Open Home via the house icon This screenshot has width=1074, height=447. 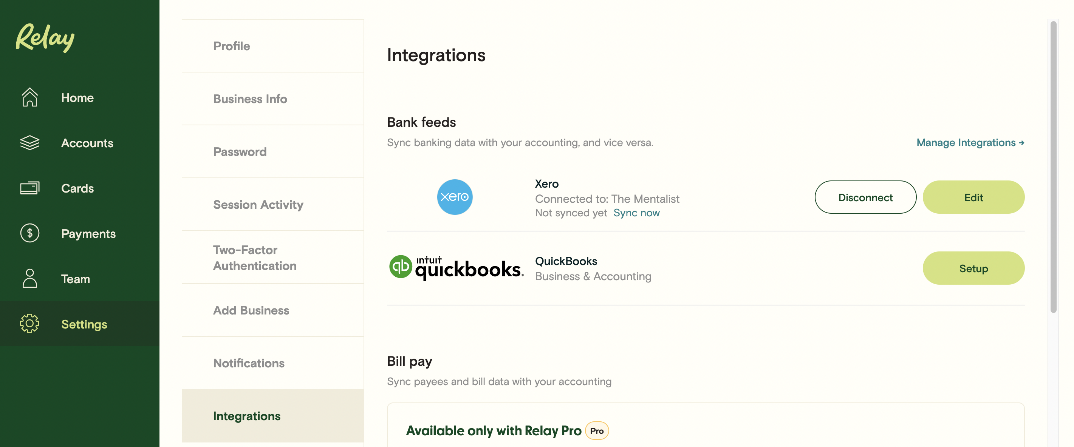tap(29, 97)
